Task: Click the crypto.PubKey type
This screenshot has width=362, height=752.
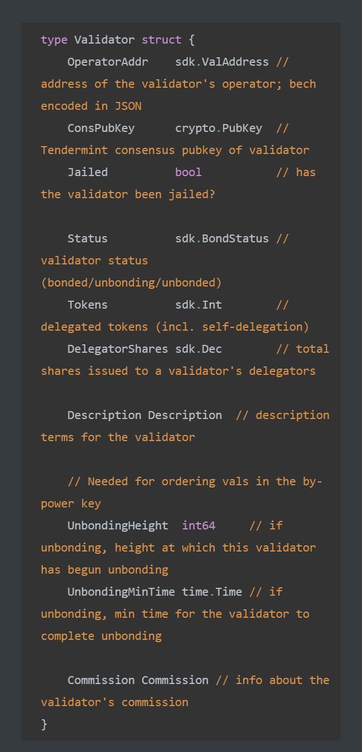Action: tap(219, 128)
